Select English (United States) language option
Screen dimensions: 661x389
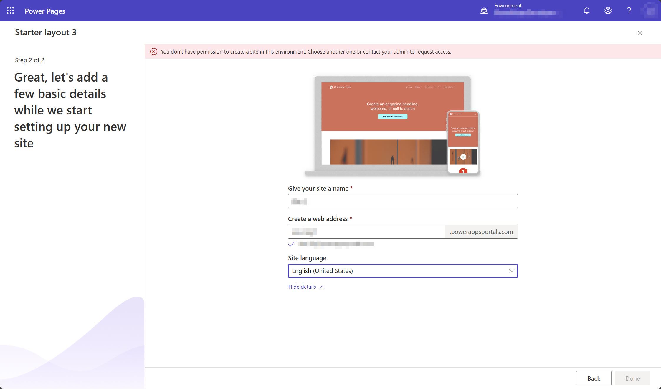point(403,270)
